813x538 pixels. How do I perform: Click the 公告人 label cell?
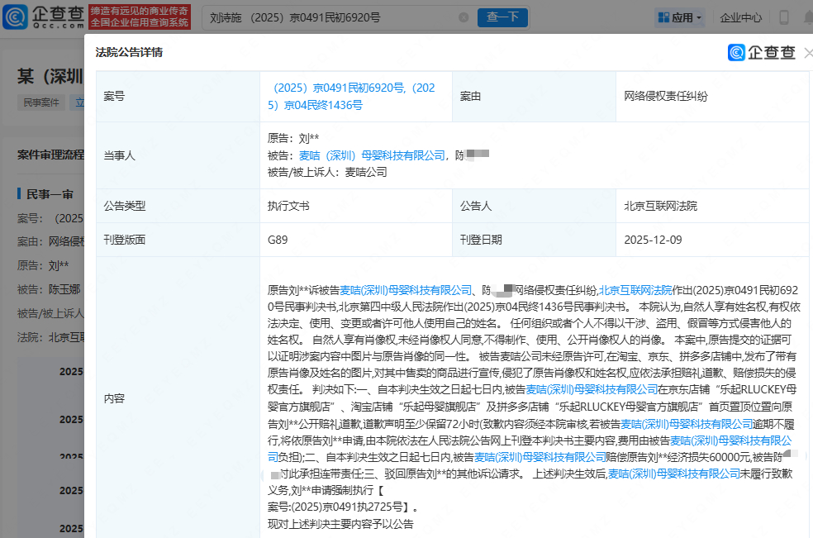[534, 206]
